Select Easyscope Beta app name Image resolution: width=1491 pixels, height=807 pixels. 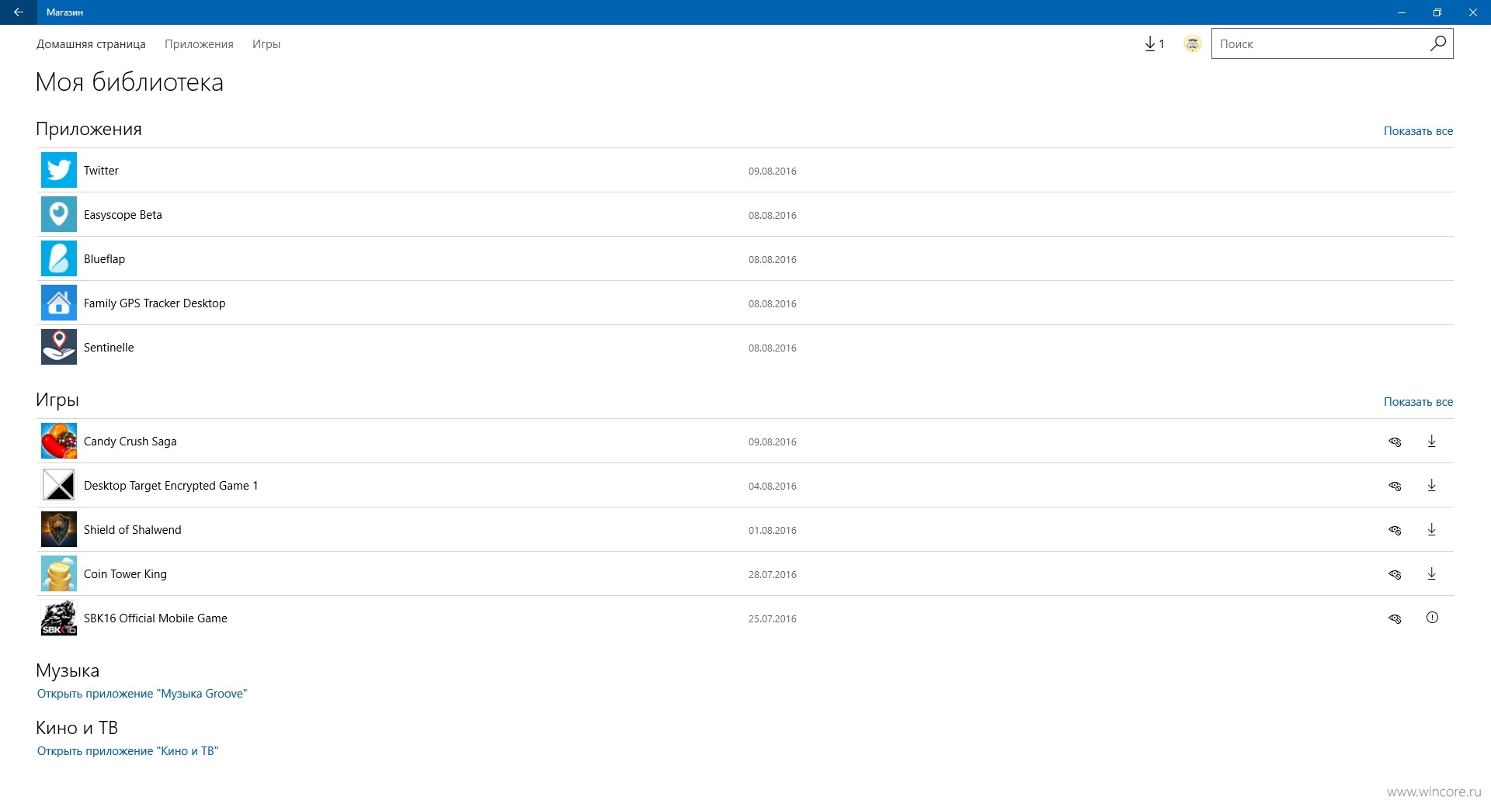(x=123, y=215)
